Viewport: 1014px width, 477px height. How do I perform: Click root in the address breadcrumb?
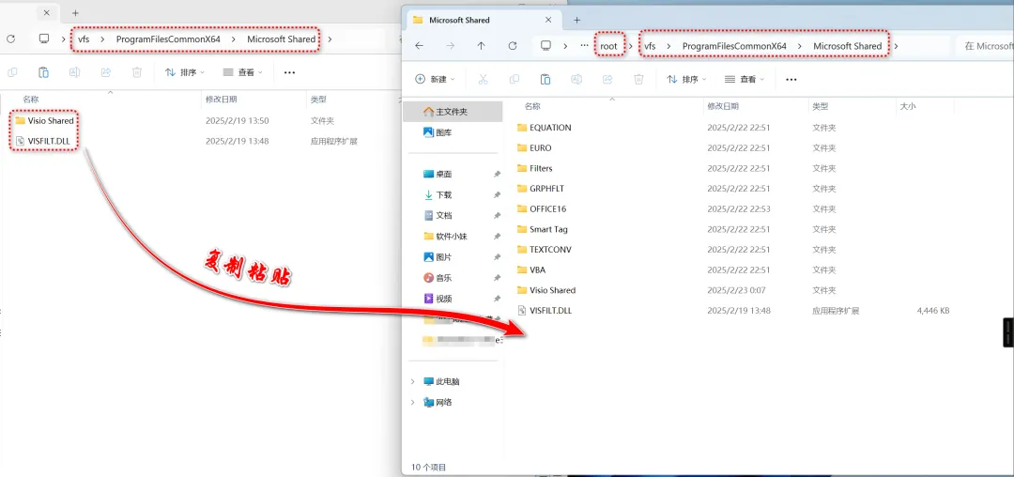pos(608,46)
